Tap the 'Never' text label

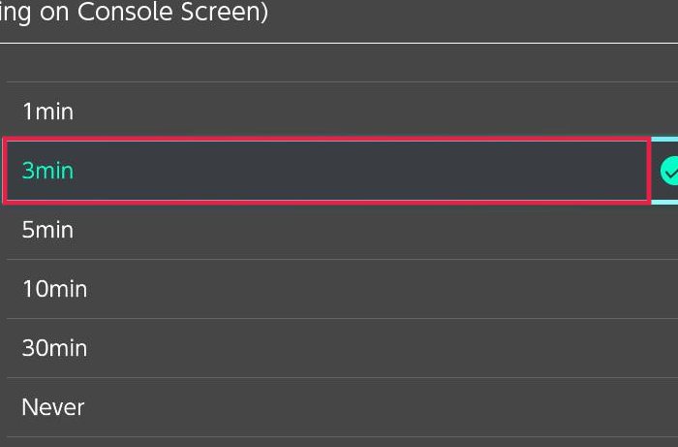52,407
